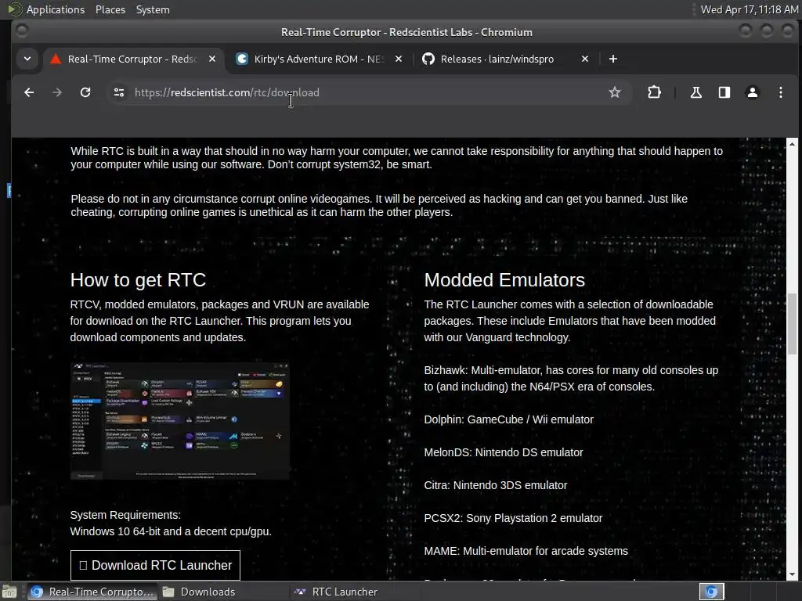The width and height of the screenshot is (802, 601).
Task: Click 'MAME: Multi-emulator for arcade systems' text
Action: (x=526, y=551)
